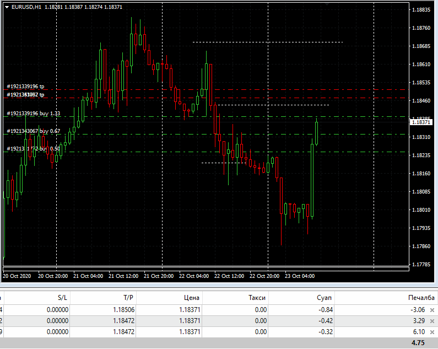Close the order with profit 6.10

(432, 332)
